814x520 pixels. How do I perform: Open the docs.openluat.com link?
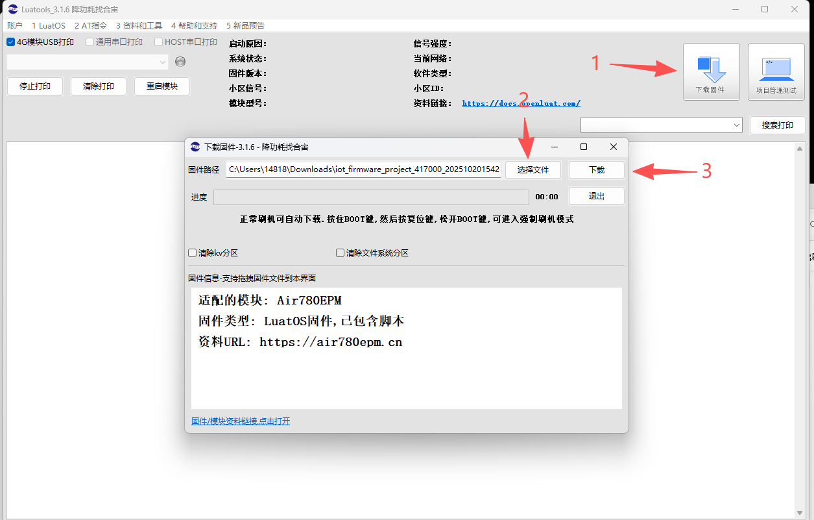tap(521, 103)
